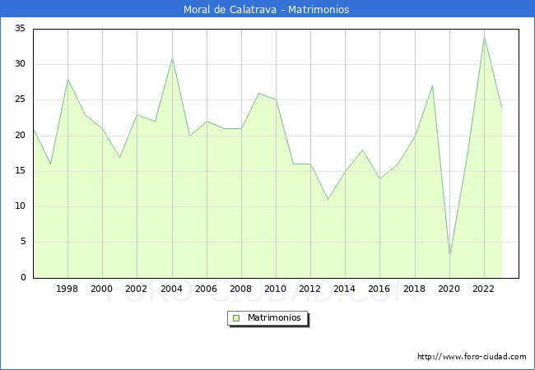Click the 20 y-axis value label
The image size is (535, 370).
point(20,136)
